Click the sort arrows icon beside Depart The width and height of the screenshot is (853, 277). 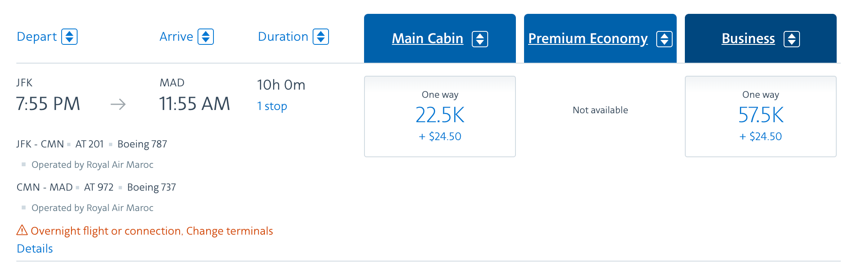pos(69,37)
